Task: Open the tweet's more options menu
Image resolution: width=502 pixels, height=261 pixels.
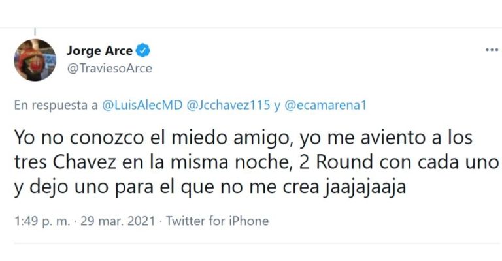Action: tap(491, 50)
